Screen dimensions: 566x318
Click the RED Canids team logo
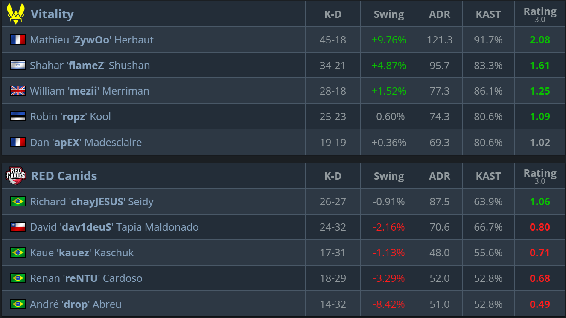pos(16,176)
